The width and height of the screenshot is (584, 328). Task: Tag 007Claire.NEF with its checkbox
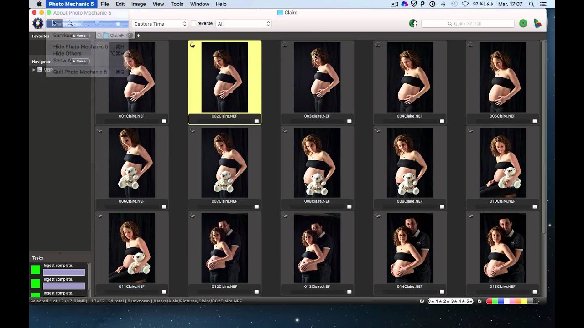click(x=256, y=206)
